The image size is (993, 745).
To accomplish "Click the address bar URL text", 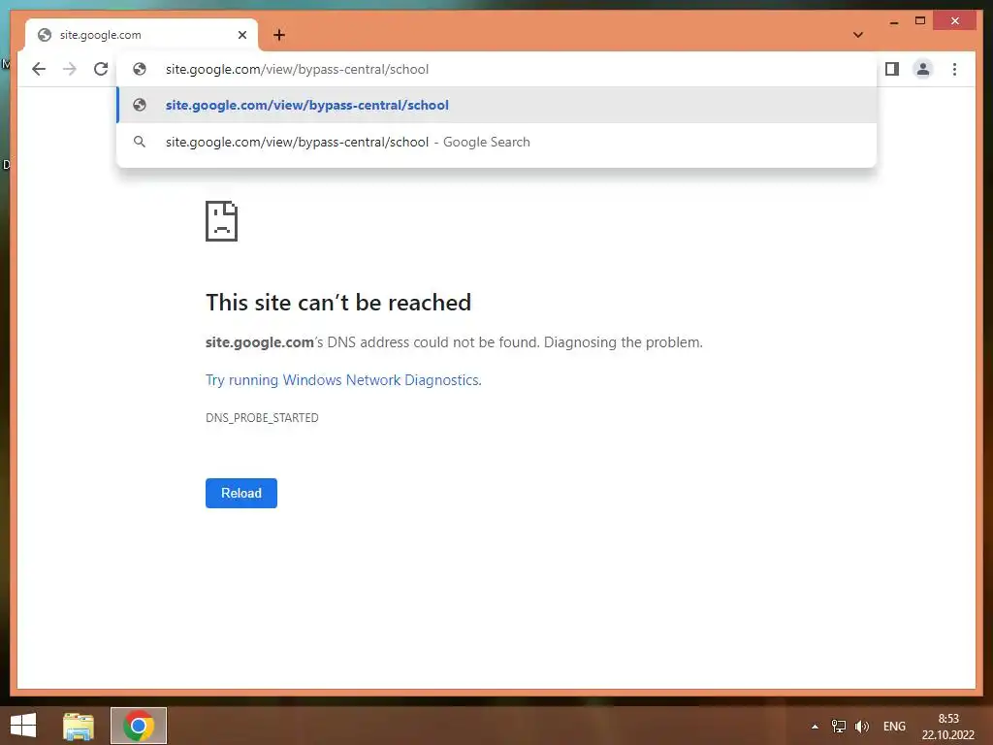I will 297,69.
